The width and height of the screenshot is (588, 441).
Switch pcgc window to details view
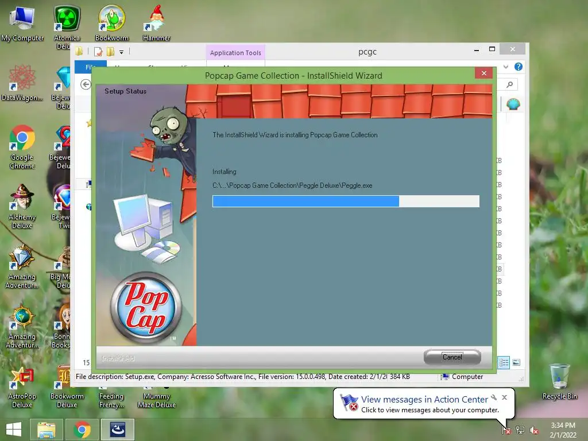click(x=504, y=363)
